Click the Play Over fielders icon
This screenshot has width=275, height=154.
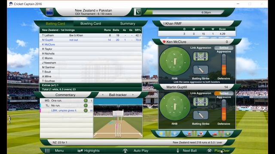click(209, 151)
